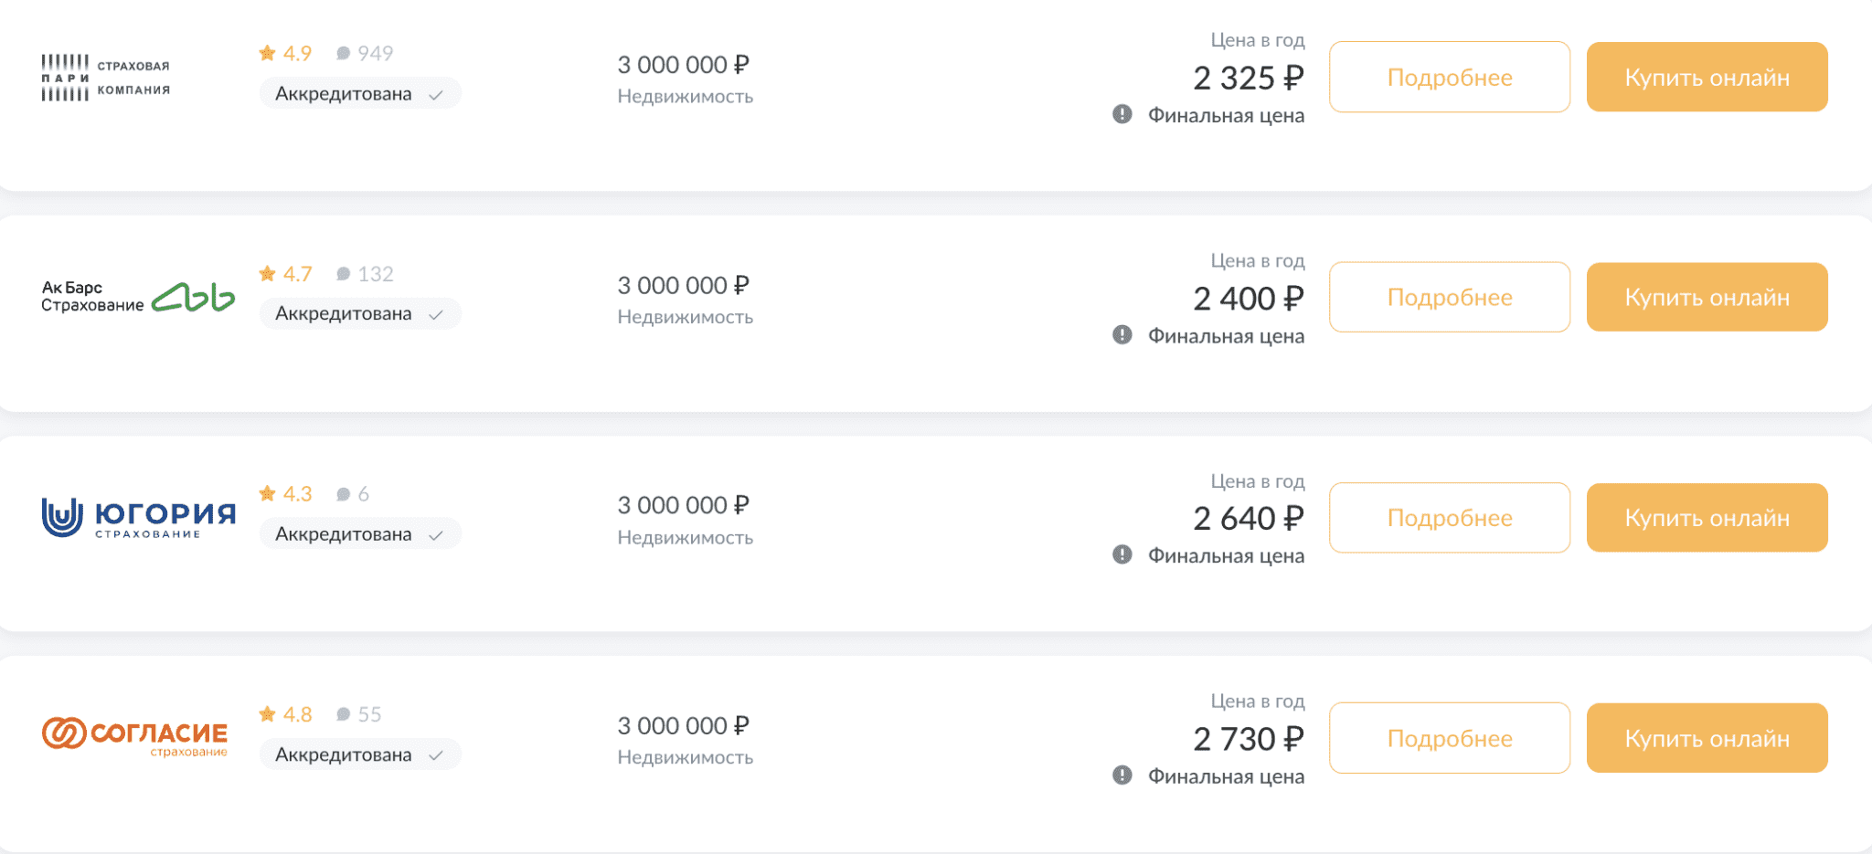Screen dimensions: 1872x854
Task: Click the Yugoria insurance logo
Action: (138, 517)
